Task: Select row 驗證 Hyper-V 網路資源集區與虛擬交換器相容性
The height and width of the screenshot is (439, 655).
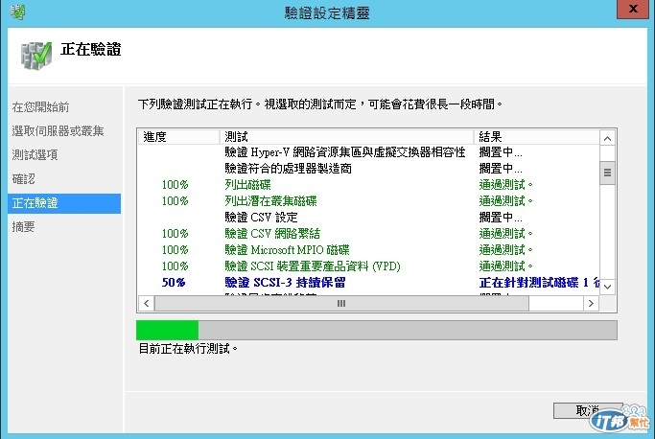Action: 369,152
